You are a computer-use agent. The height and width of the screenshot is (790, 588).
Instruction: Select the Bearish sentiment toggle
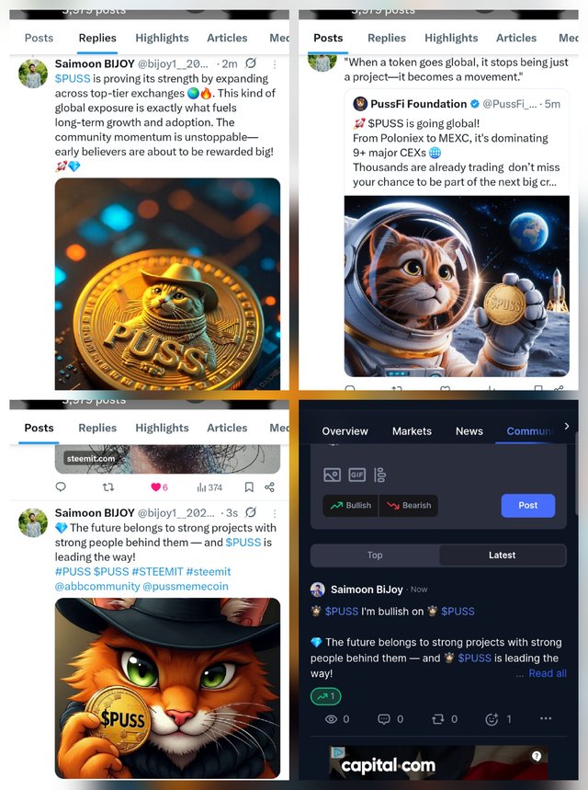409,505
